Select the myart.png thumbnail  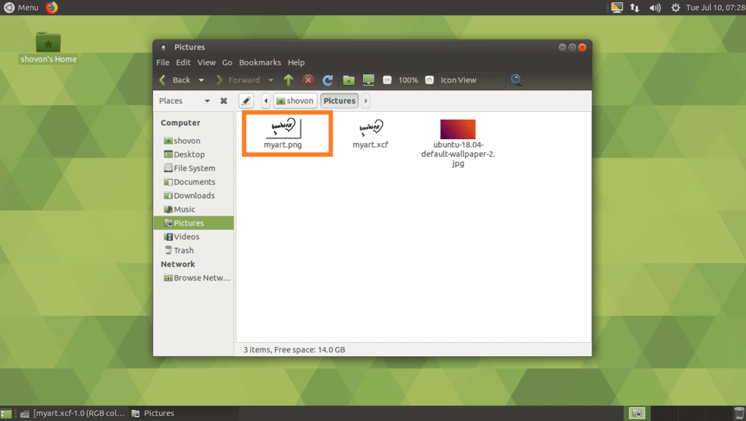pyautogui.click(x=283, y=127)
